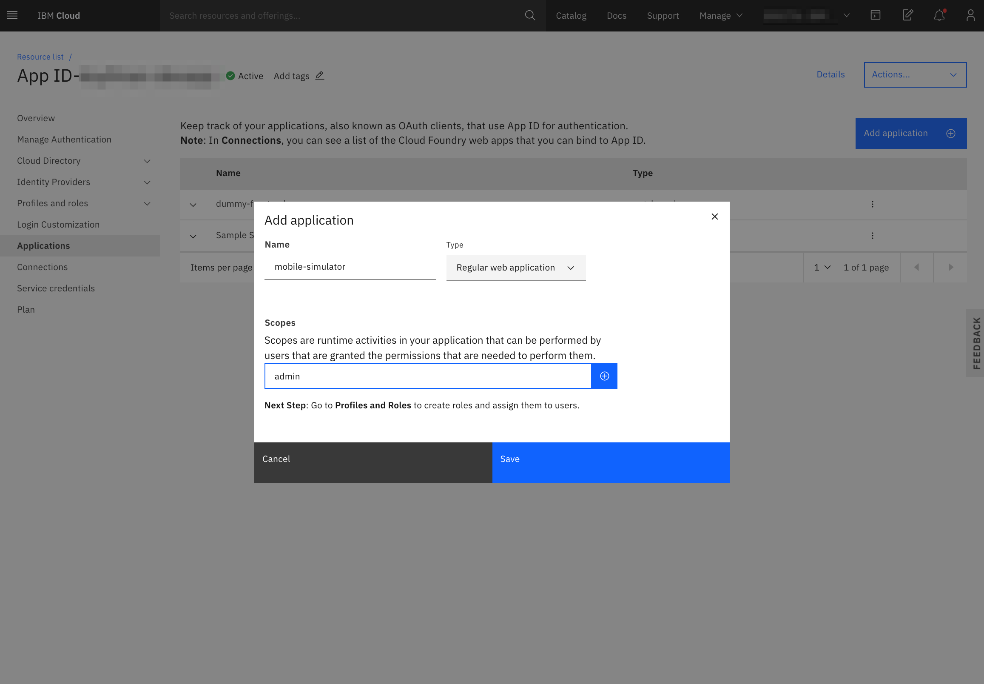The image size is (984, 684).
Task: Open the Applications section in sidebar
Action: tap(43, 245)
